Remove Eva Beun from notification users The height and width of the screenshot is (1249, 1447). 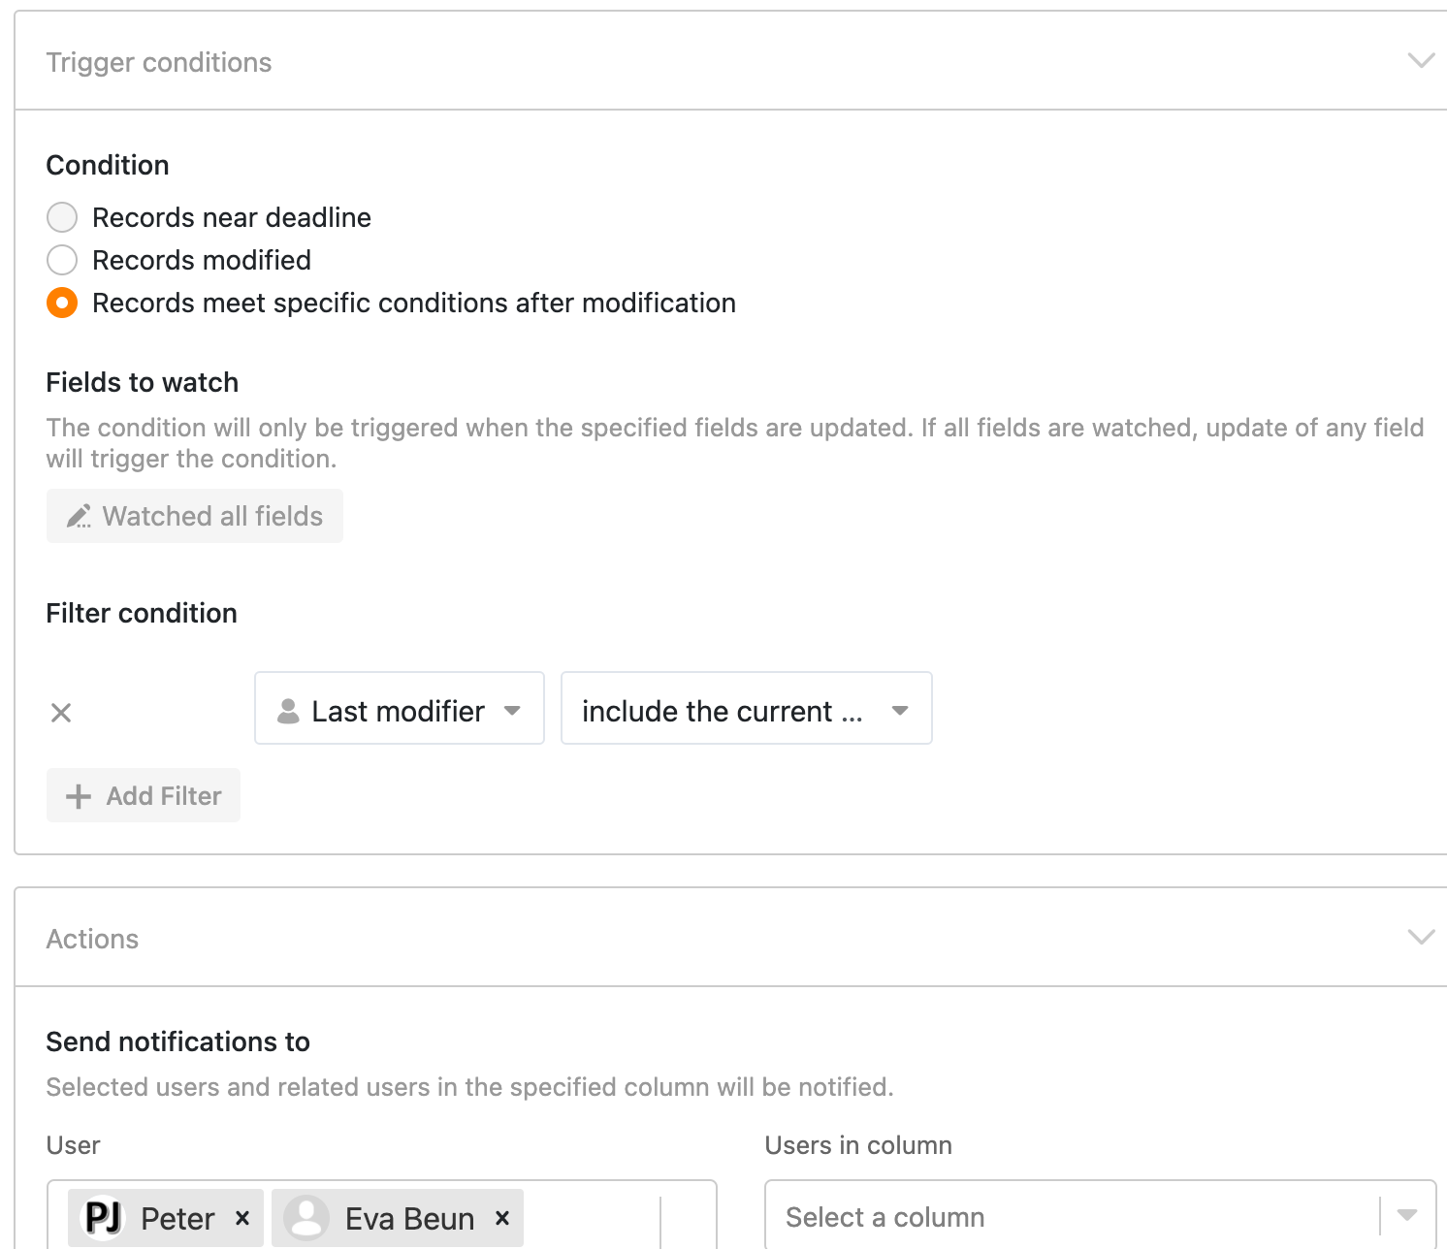pos(502,1218)
